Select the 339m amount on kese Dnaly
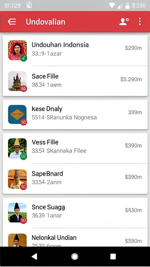The width and height of the screenshot is (150, 267). point(135,112)
